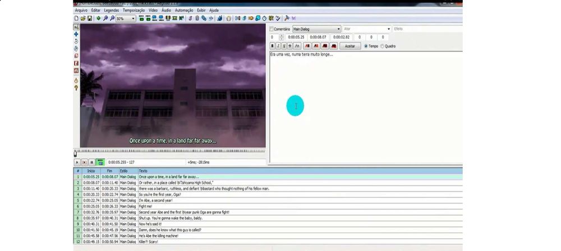This screenshot has width=561, height=251.
Task: Open the Ator dropdown
Action: [367, 29]
